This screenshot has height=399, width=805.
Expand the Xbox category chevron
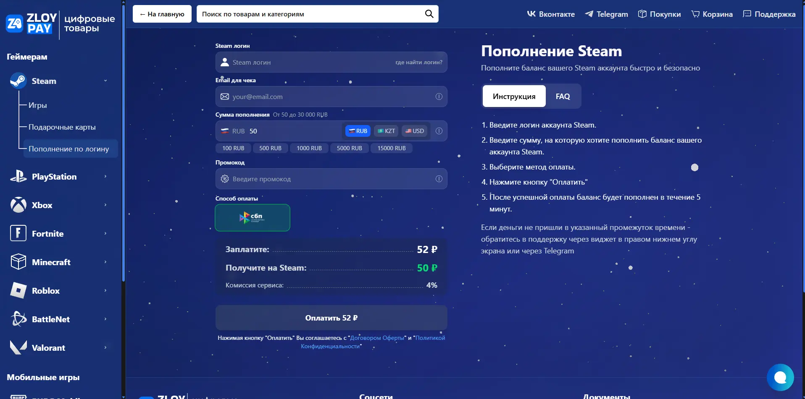(x=105, y=205)
